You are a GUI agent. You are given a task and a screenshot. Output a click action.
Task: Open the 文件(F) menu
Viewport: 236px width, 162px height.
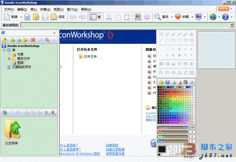pyautogui.click(x=9, y=9)
